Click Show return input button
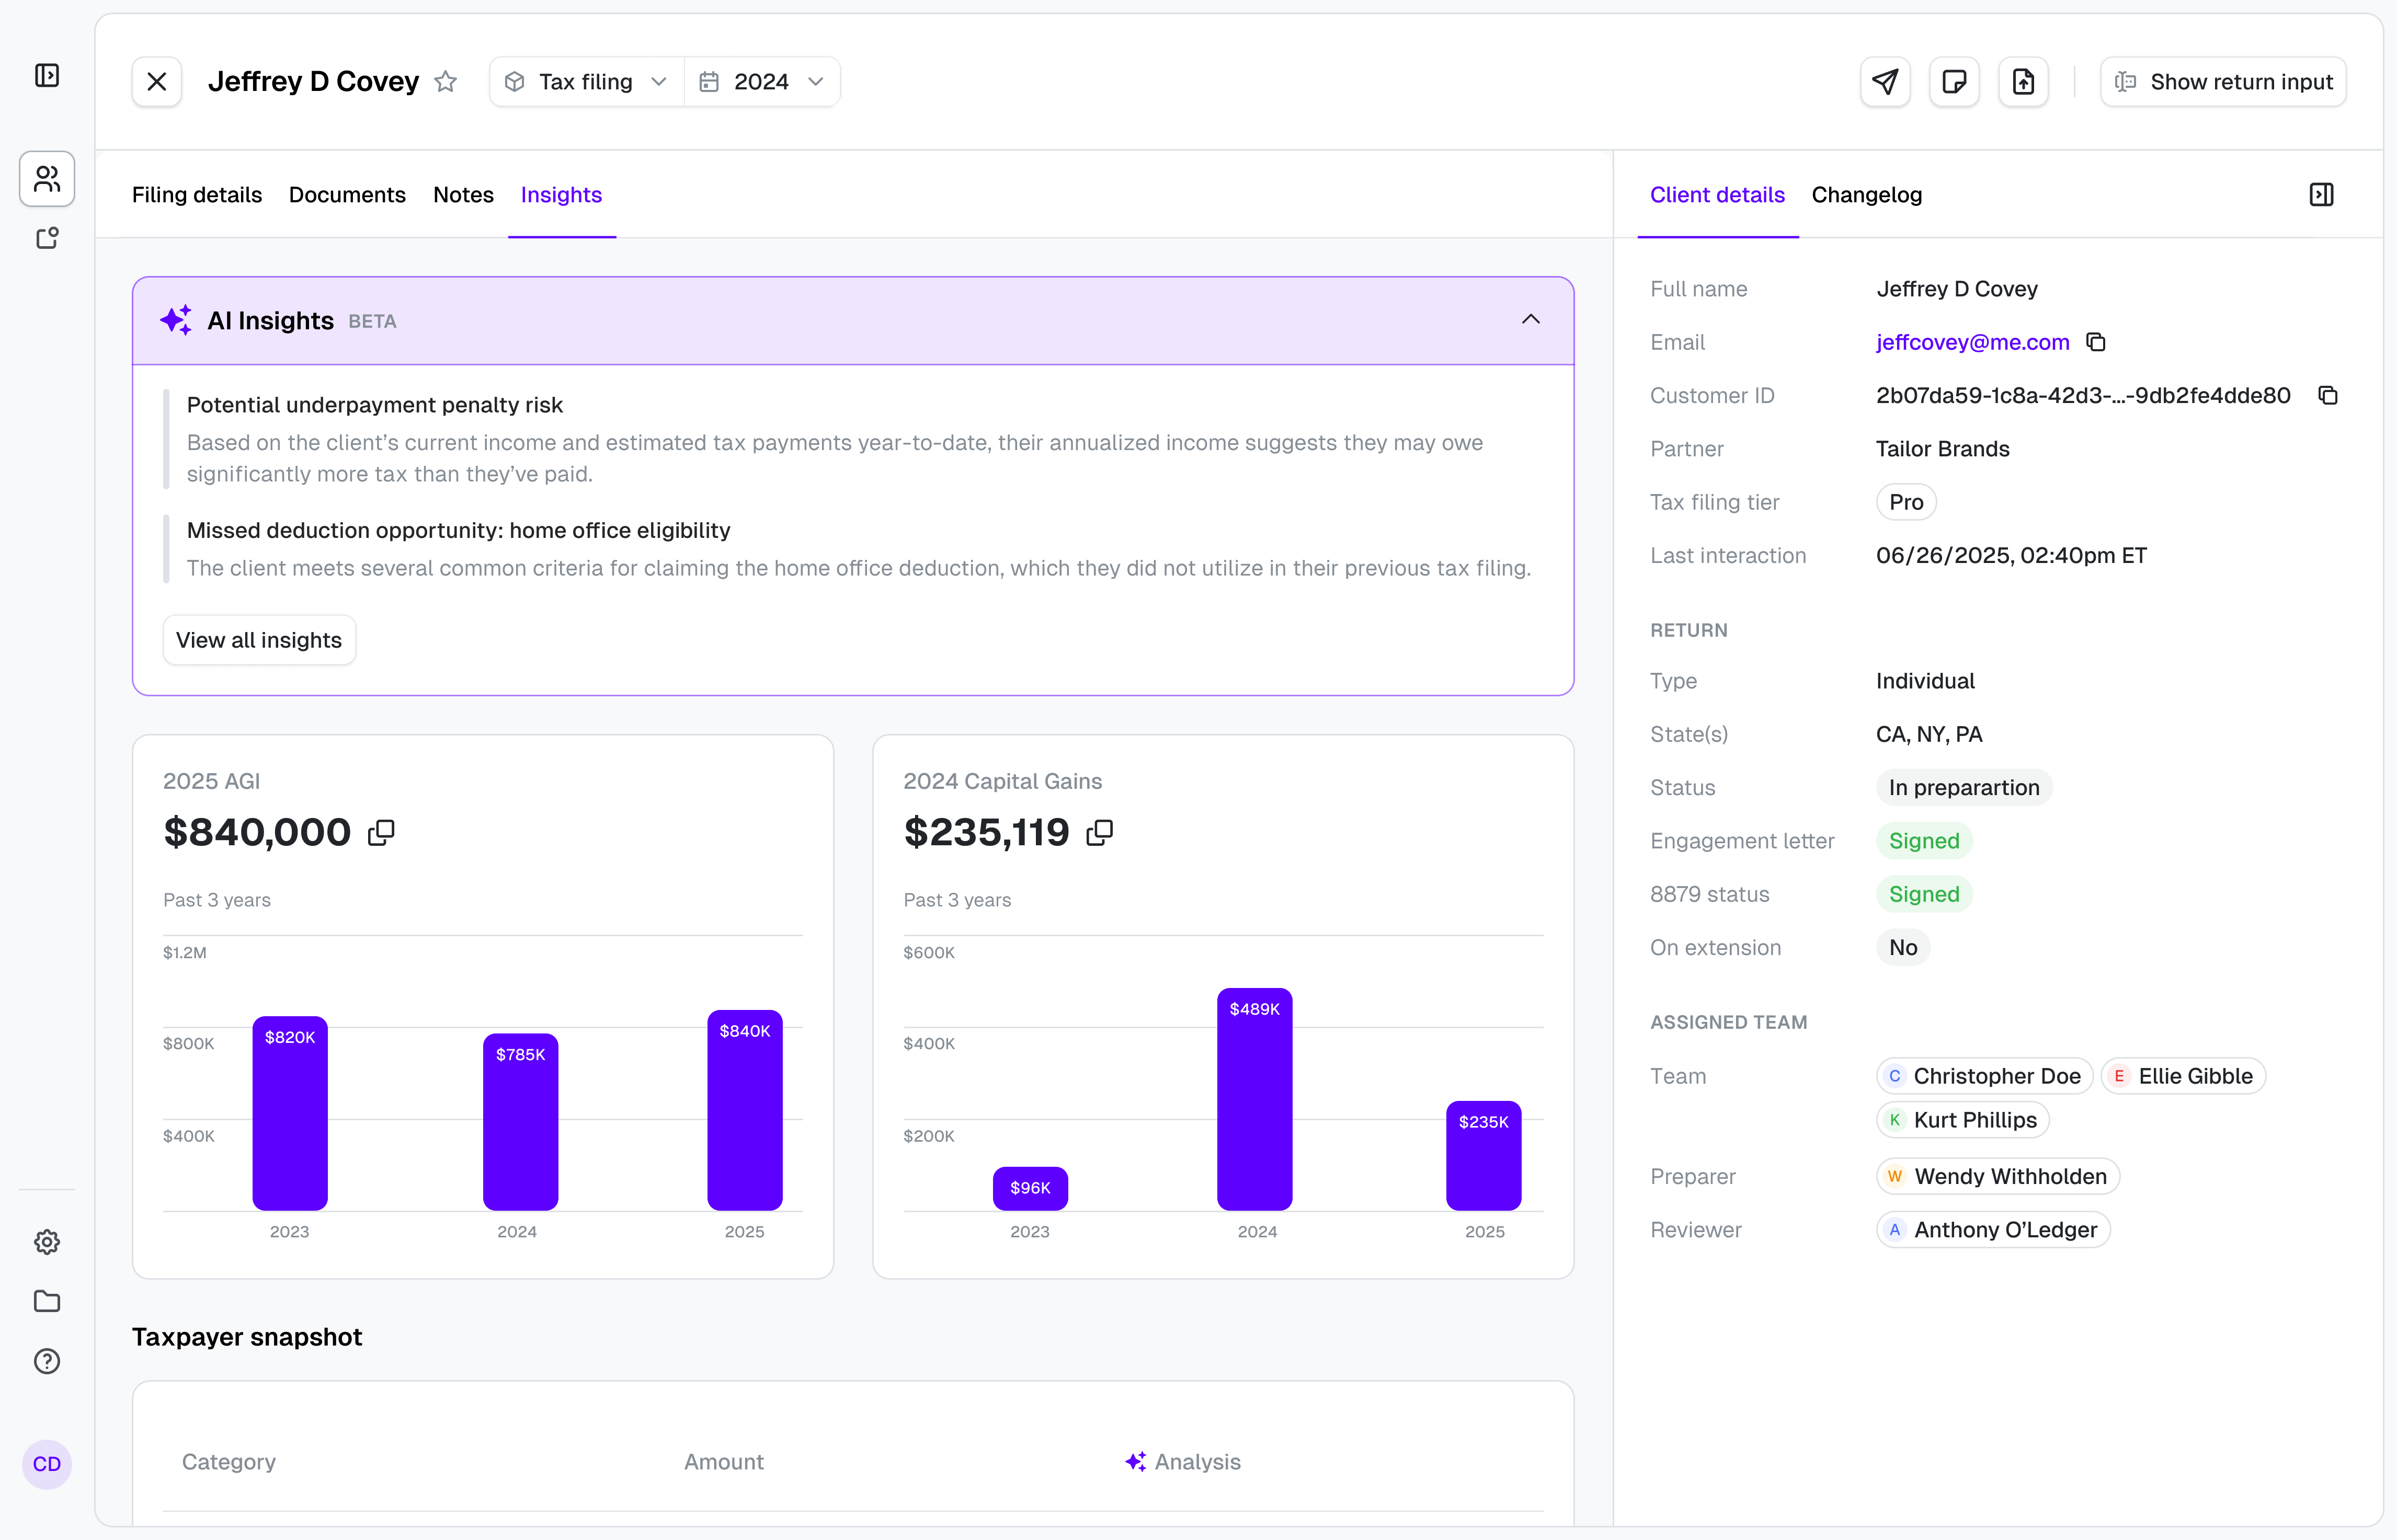 coord(2223,82)
